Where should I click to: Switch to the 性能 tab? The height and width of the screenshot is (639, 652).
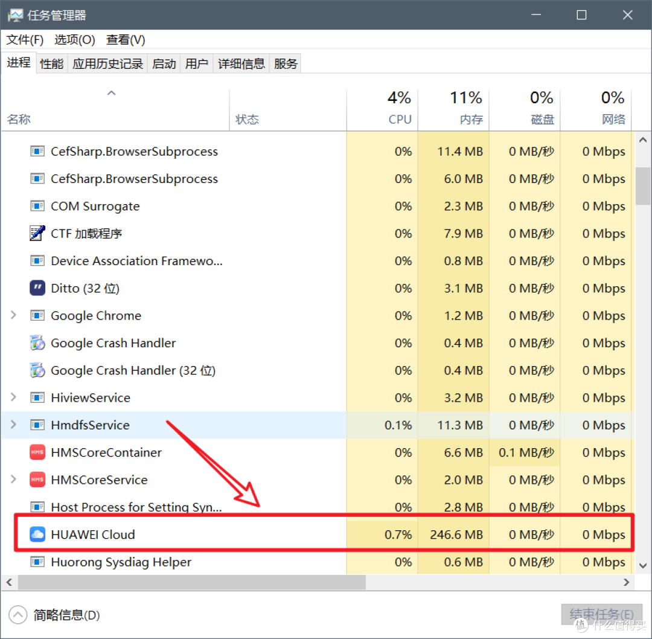coord(51,63)
